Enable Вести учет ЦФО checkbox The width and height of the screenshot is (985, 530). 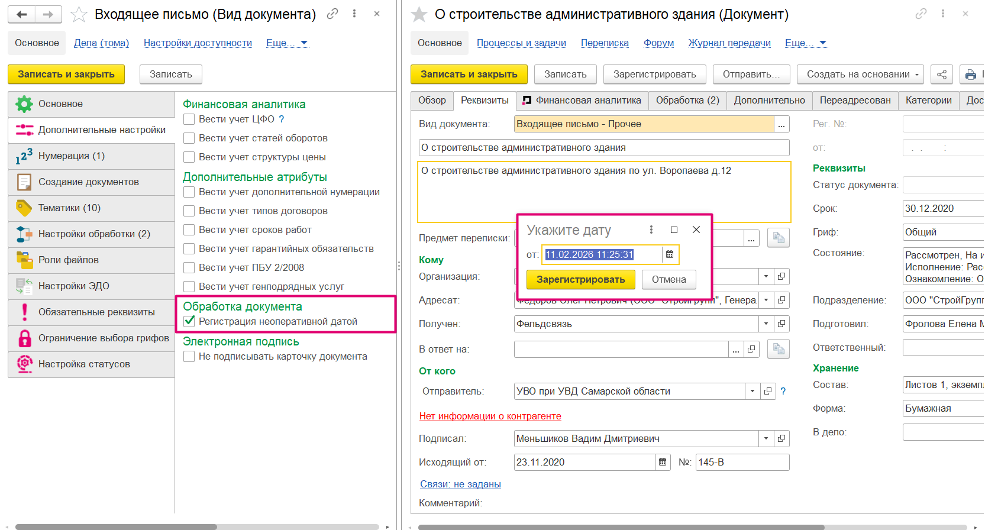pyautogui.click(x=189, y=119)
